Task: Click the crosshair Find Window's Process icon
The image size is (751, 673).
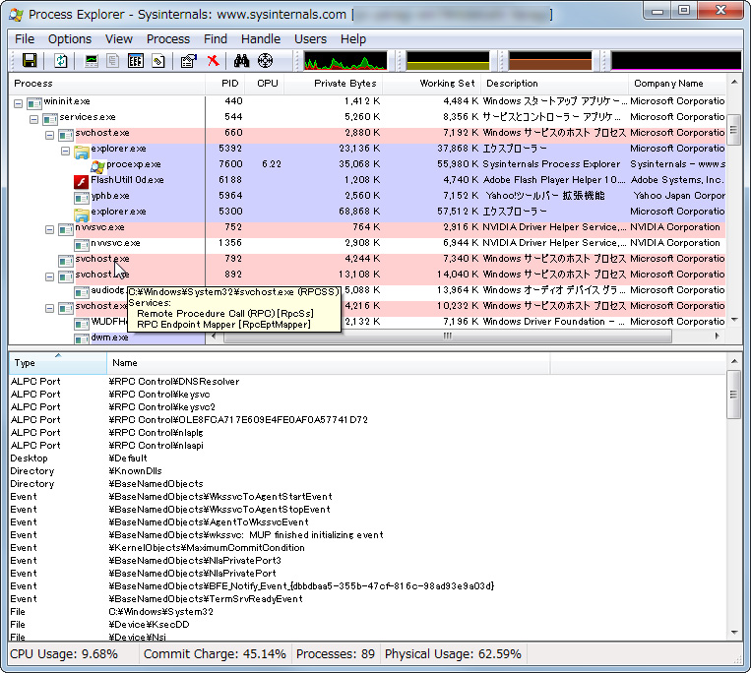Action: (266, 61)
